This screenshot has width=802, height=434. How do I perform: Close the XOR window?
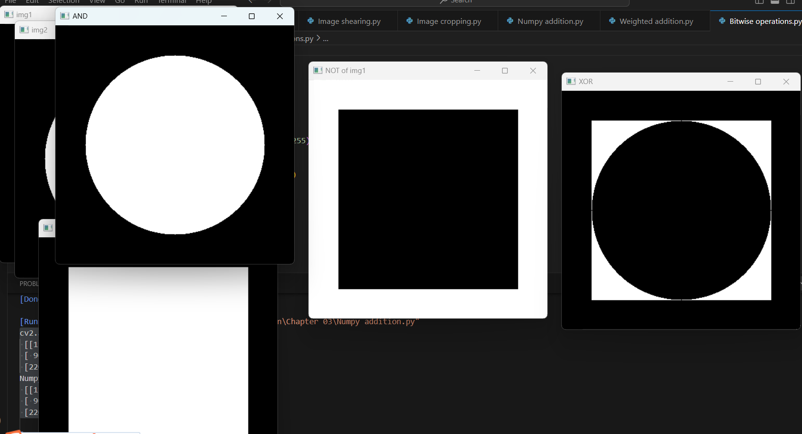point(786,82)
